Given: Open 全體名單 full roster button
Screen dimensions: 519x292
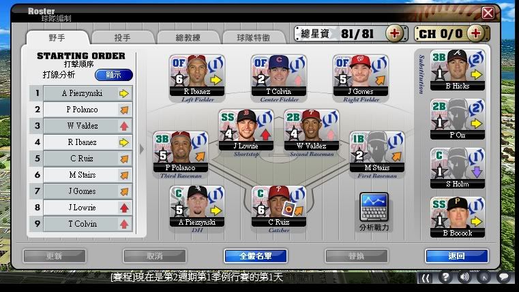Looking at the screenshot, I should [256, 256].
